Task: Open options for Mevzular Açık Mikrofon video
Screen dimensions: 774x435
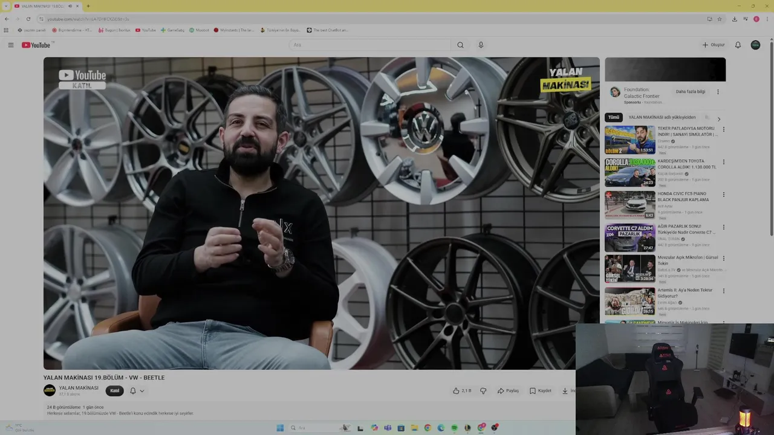Action: [x=723, y=258]
